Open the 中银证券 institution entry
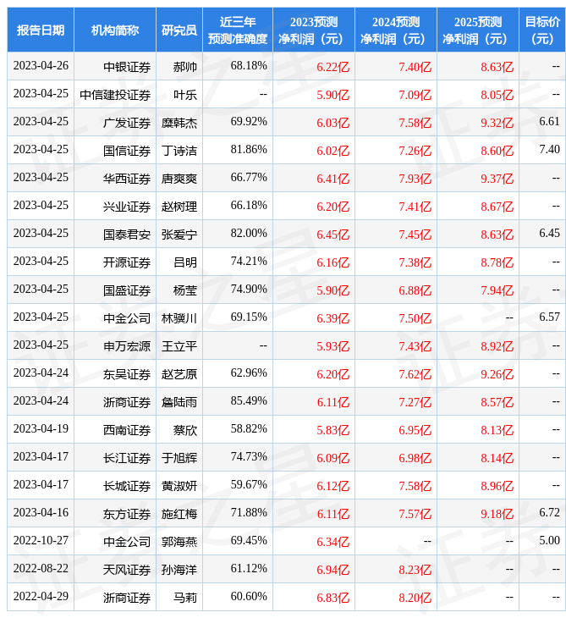566x618 pixels. [x=127, y=66]
